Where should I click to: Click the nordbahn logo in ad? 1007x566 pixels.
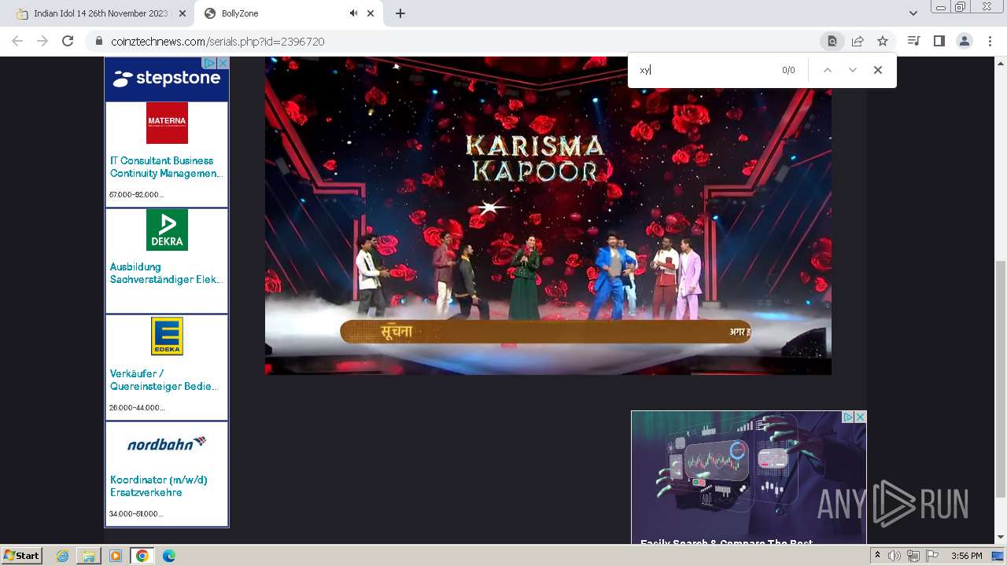pyautogui.click(x=167, y=443)
